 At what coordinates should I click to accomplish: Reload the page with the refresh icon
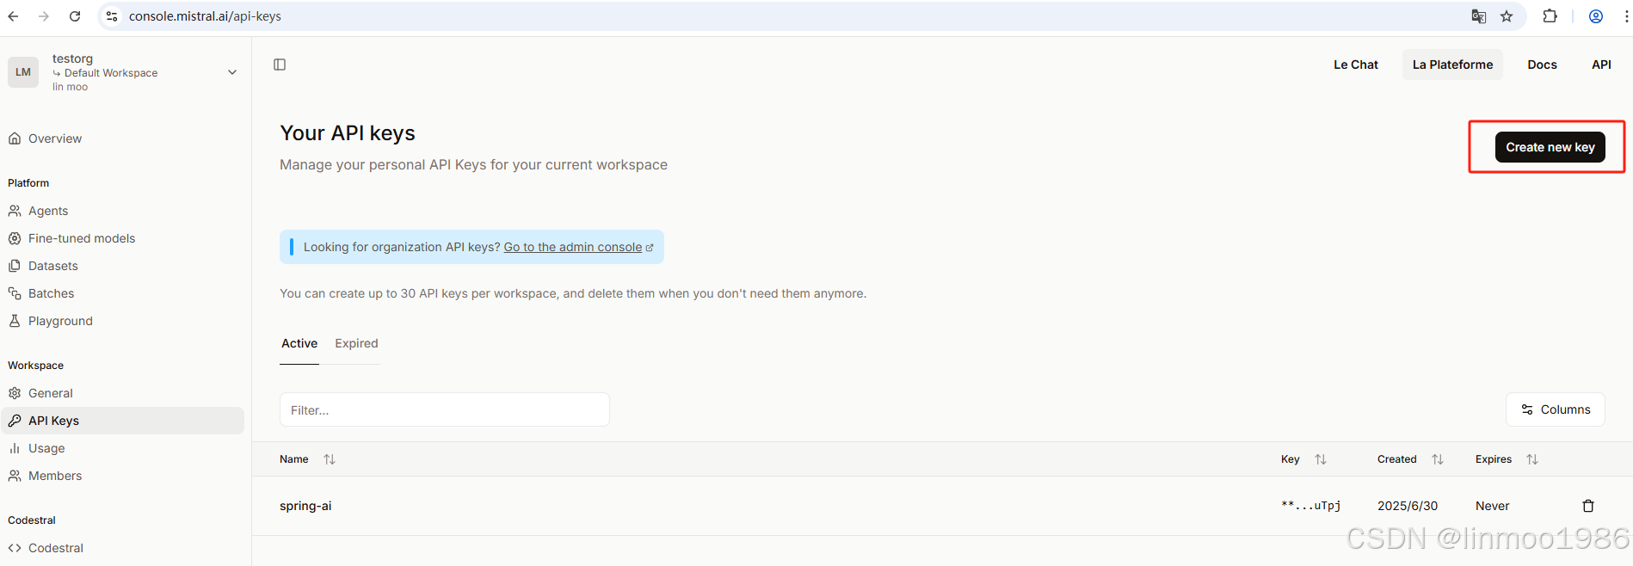coord(75,16)
